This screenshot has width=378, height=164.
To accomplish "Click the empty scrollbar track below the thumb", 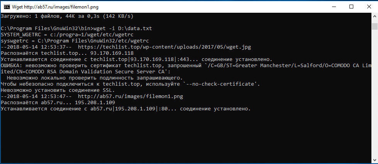I will click(374, 96).
